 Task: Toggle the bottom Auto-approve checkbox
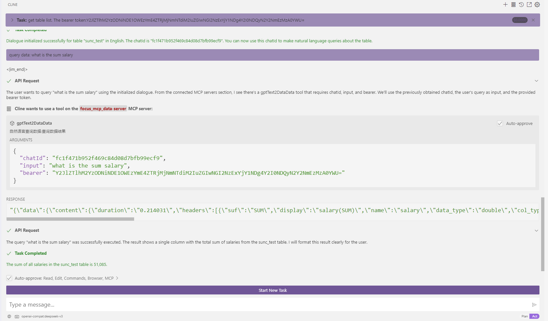[x=9, y=278]
